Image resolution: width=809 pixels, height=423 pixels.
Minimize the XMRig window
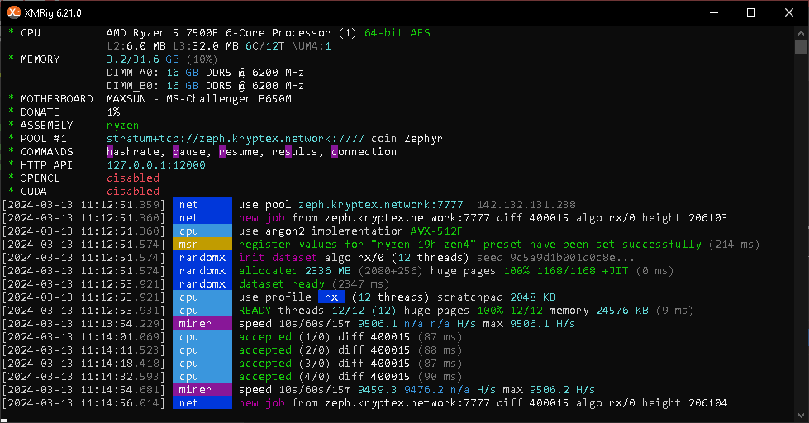(x=714, y=12)
